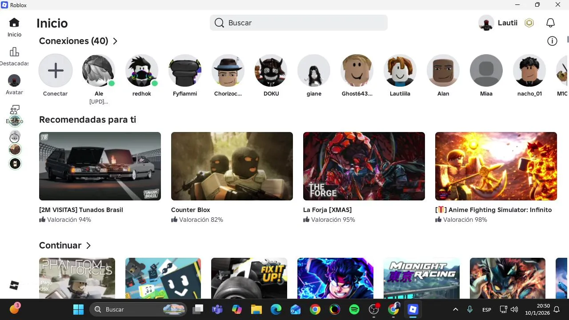
Task: Open Microsoft Teams from taskbar
Action: (x=217, y=309)
